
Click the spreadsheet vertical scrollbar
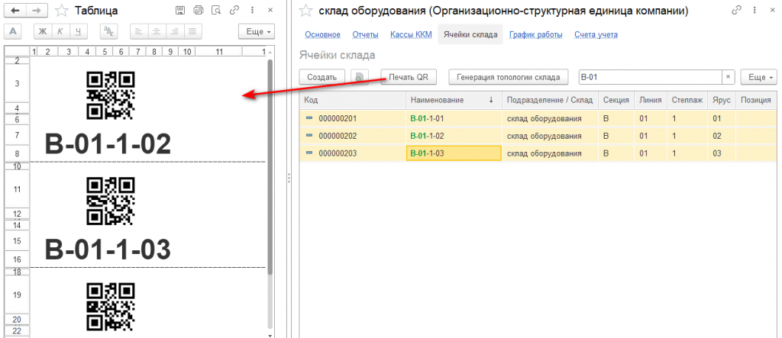[270, 167]
